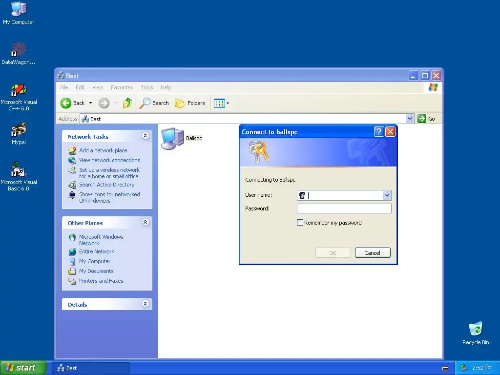Select the Mypal browser desktop icon
The height and width of the screenshot is (375, 500).
point(19,133)
